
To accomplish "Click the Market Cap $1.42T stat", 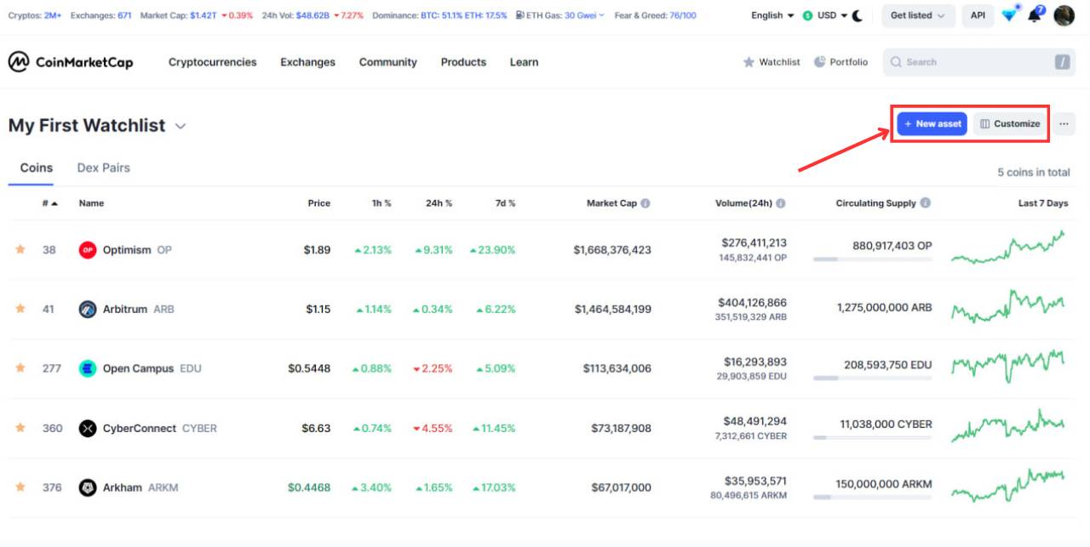I will tap(196, 15).
